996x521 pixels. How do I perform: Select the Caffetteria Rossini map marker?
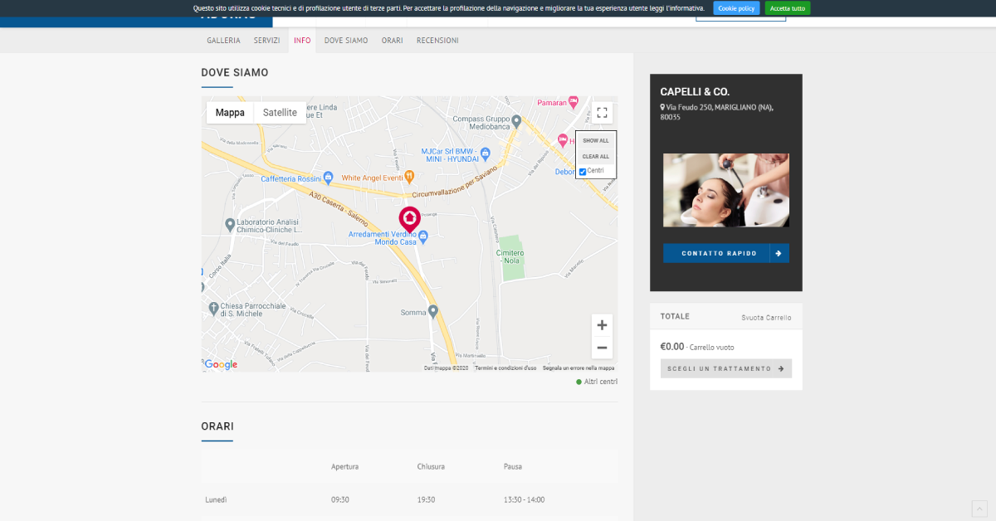click(x=329, y=178)
